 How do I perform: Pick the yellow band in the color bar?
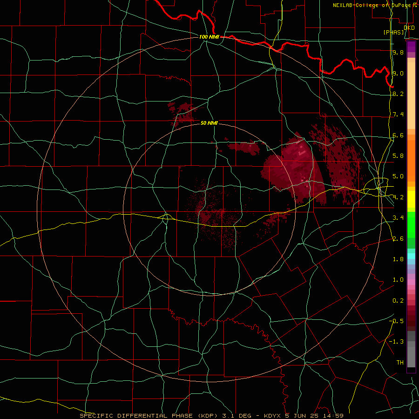[x=411, y=199]
